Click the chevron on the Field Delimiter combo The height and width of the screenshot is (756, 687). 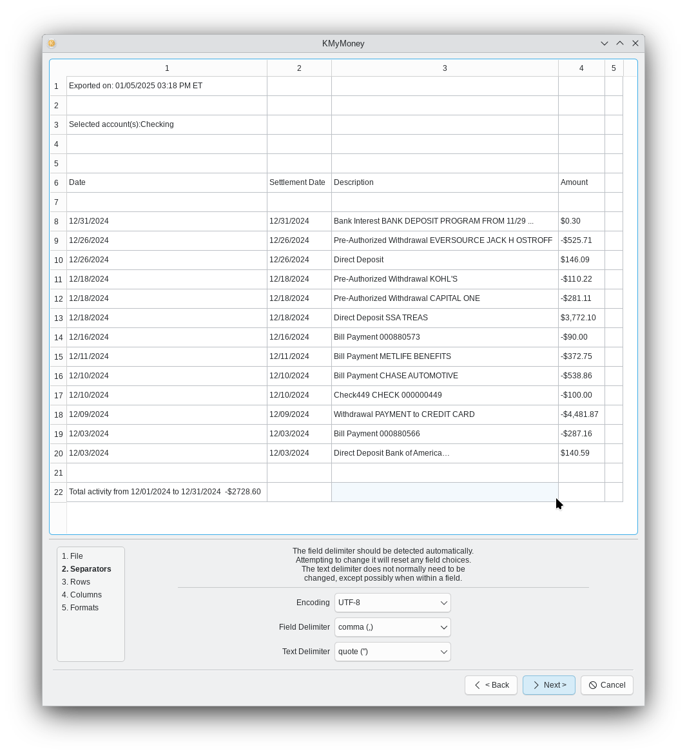pos(443,627)
